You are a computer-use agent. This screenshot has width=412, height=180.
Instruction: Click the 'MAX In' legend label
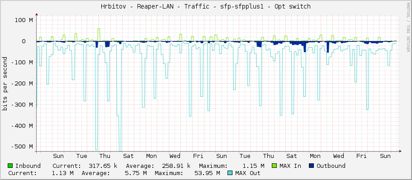pos(290,166)
